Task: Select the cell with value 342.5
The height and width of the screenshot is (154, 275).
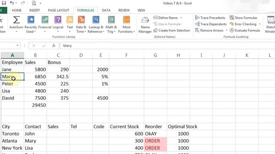Action: click(x=58, y=77)
